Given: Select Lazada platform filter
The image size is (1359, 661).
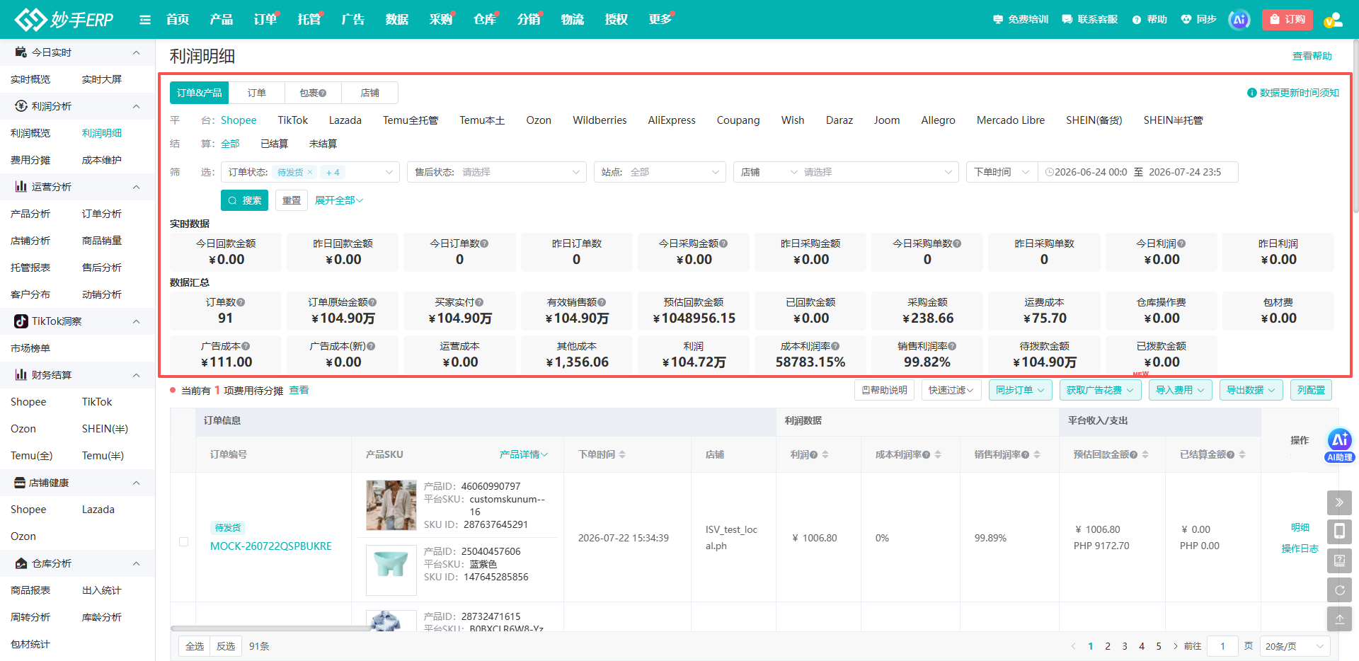Looking at the screenshot, I should click(x=345, y=120).
